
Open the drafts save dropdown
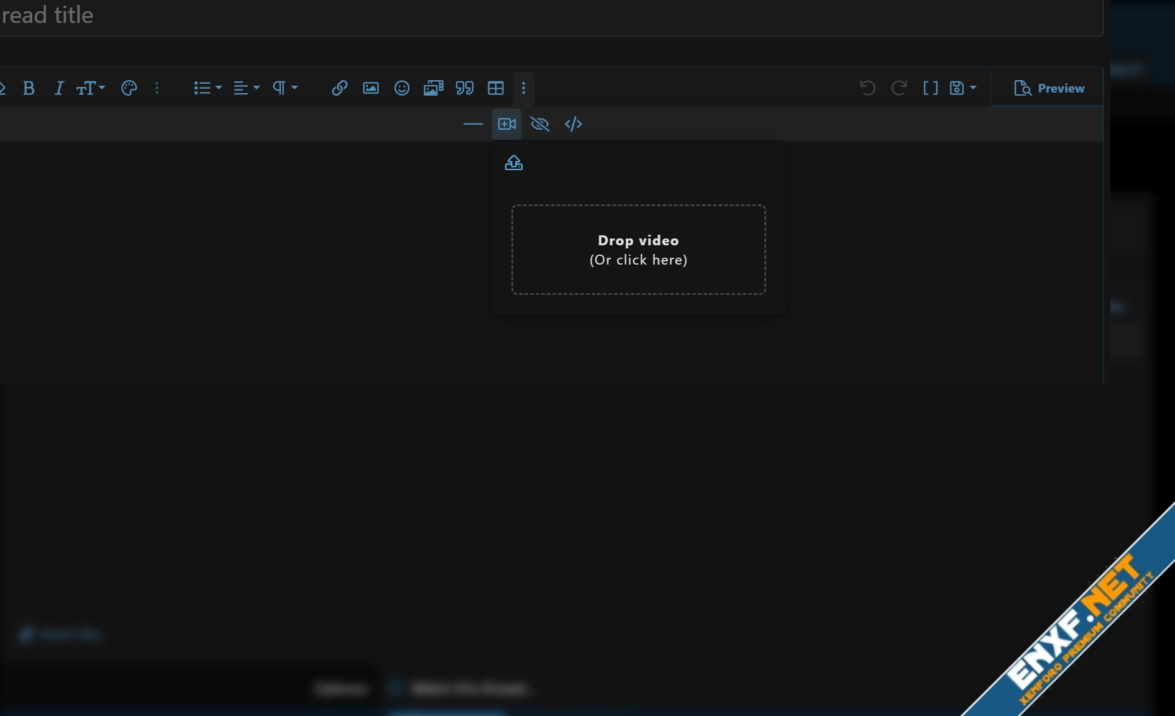962,88
